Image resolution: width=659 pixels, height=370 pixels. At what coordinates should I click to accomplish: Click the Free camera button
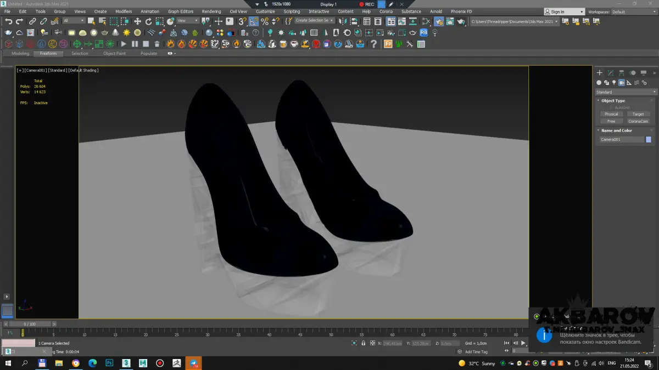611,121
